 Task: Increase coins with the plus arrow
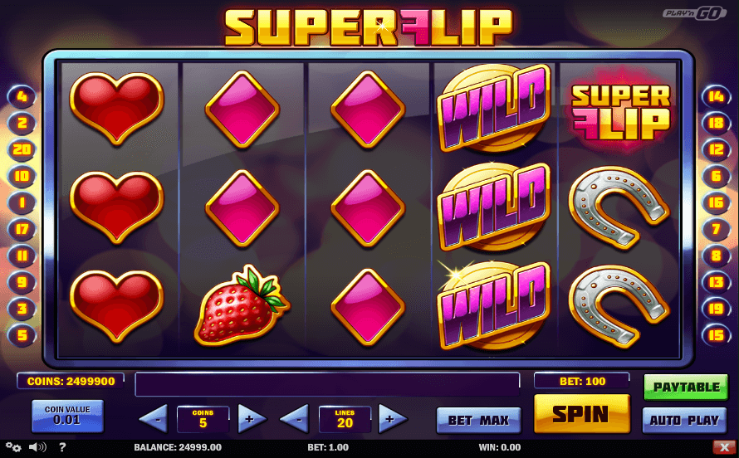coord(252,418)
